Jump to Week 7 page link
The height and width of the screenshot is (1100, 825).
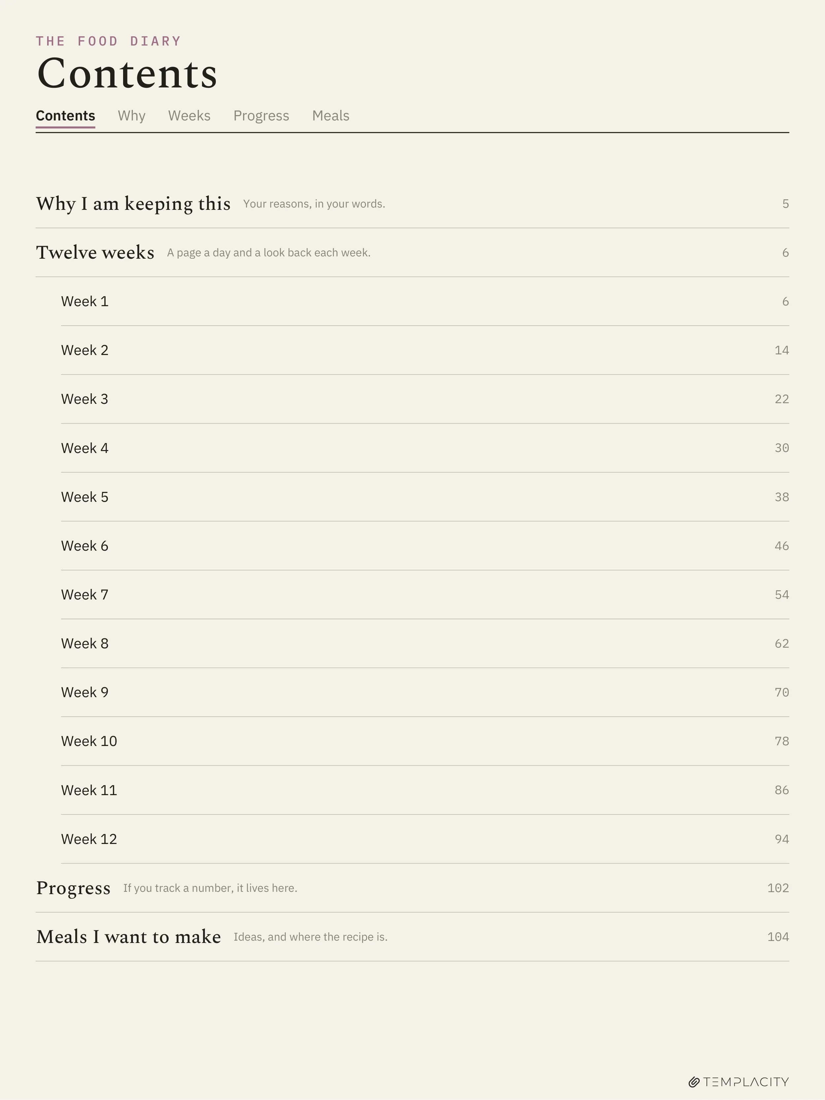coord(425,595)
